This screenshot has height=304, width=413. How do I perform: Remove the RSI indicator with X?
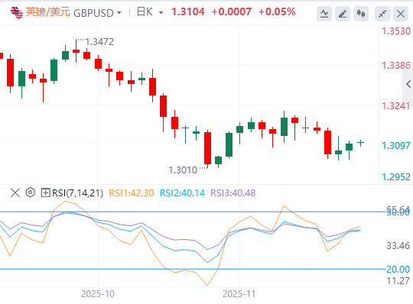tap(15, 192)
